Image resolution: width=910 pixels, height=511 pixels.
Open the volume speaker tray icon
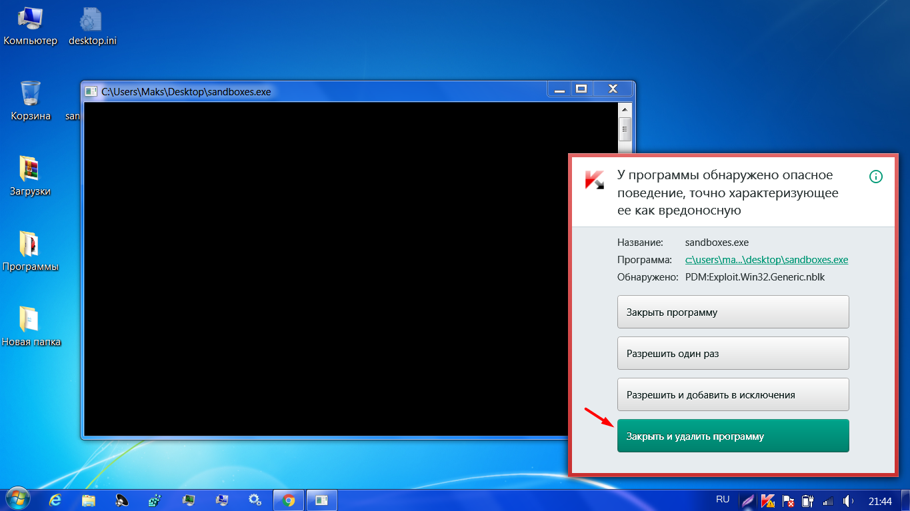click(x=848, y=501)
